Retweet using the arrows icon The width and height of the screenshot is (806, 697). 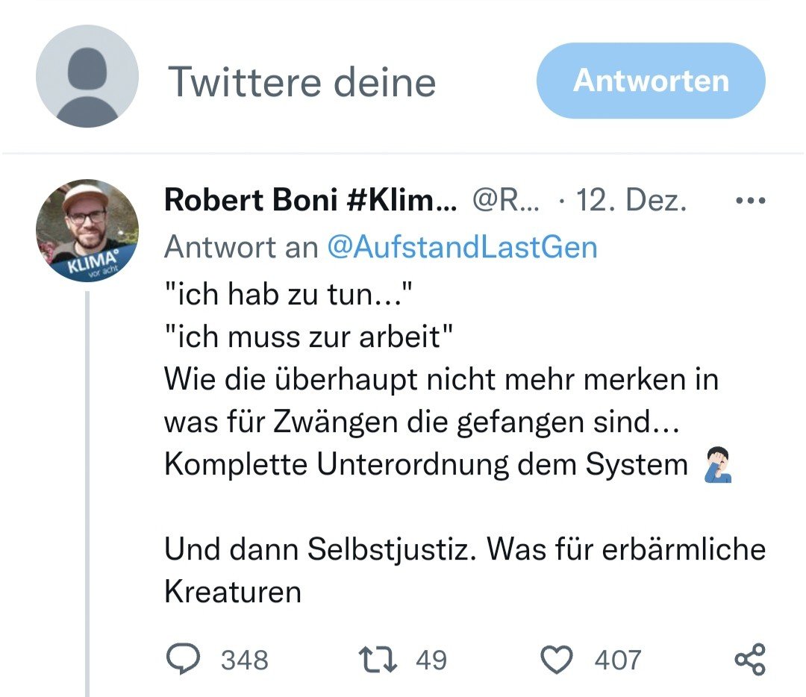tap(378, 659)
